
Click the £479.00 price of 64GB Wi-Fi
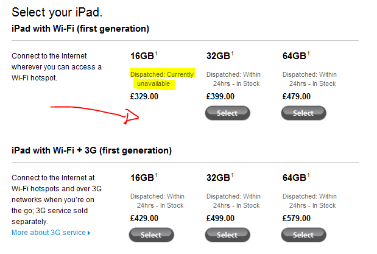coord(297,96)
